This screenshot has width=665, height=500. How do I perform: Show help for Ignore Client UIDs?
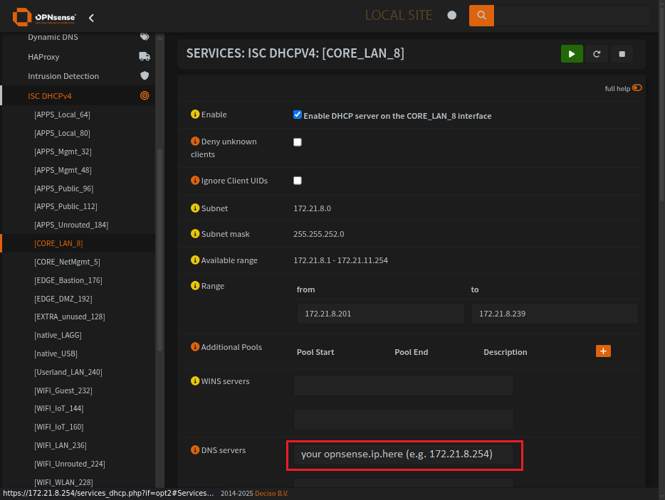[195, 181]
